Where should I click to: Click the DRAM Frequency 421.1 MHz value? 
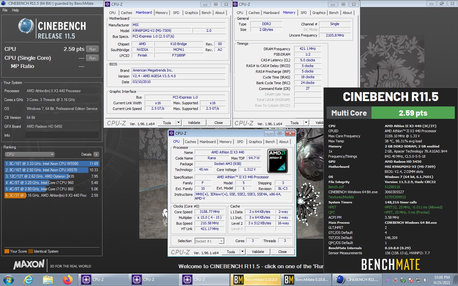308,49
